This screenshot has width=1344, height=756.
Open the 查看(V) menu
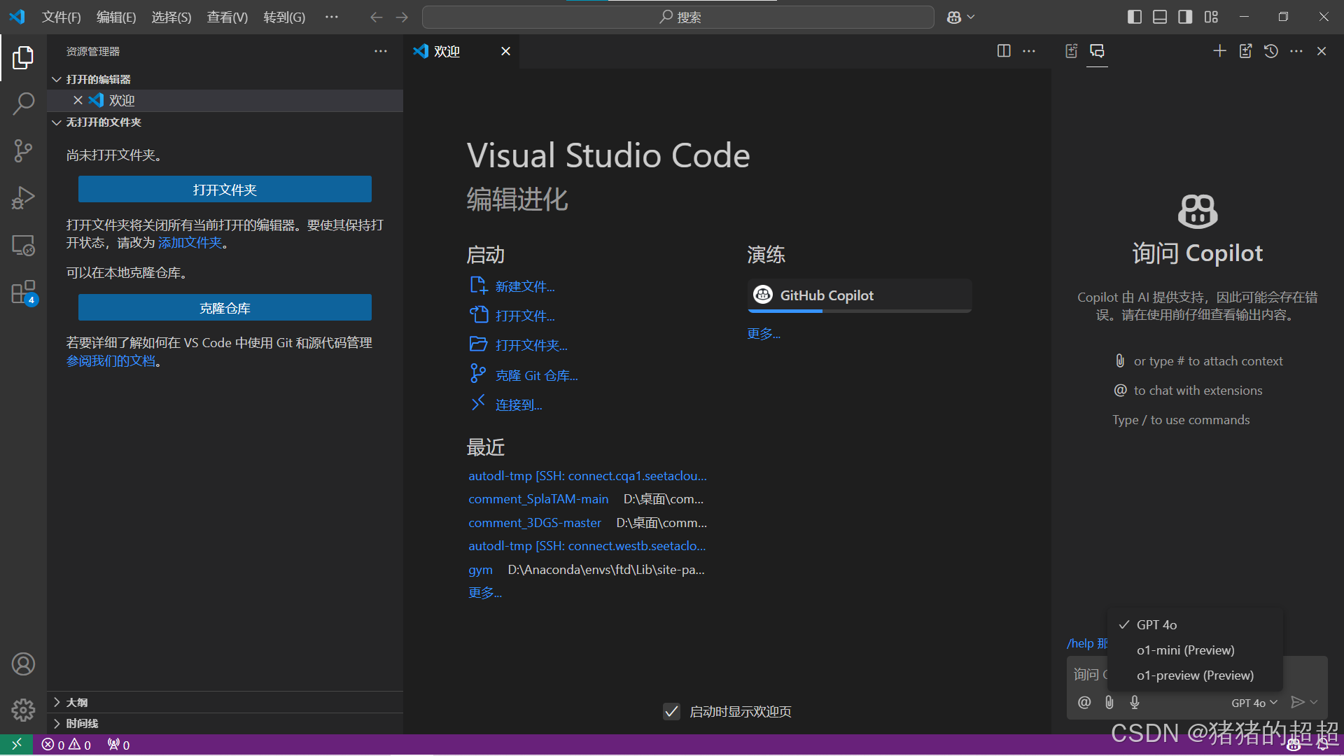pyautogui.click(x=227, y=17)
